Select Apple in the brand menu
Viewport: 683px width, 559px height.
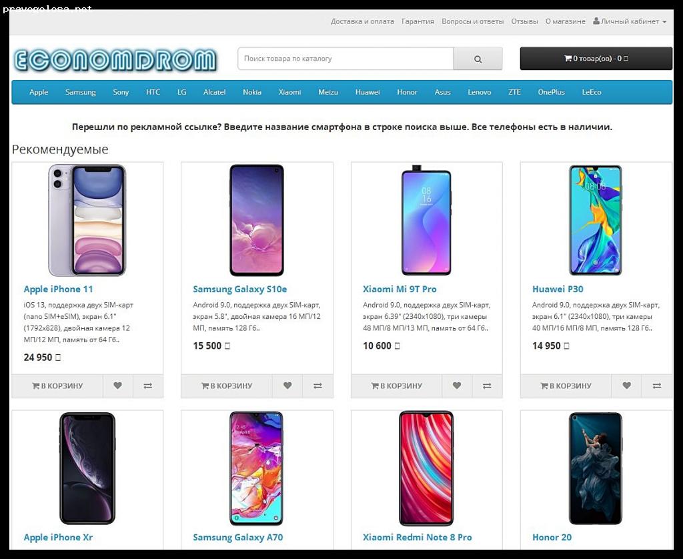(x=39, y=92)
